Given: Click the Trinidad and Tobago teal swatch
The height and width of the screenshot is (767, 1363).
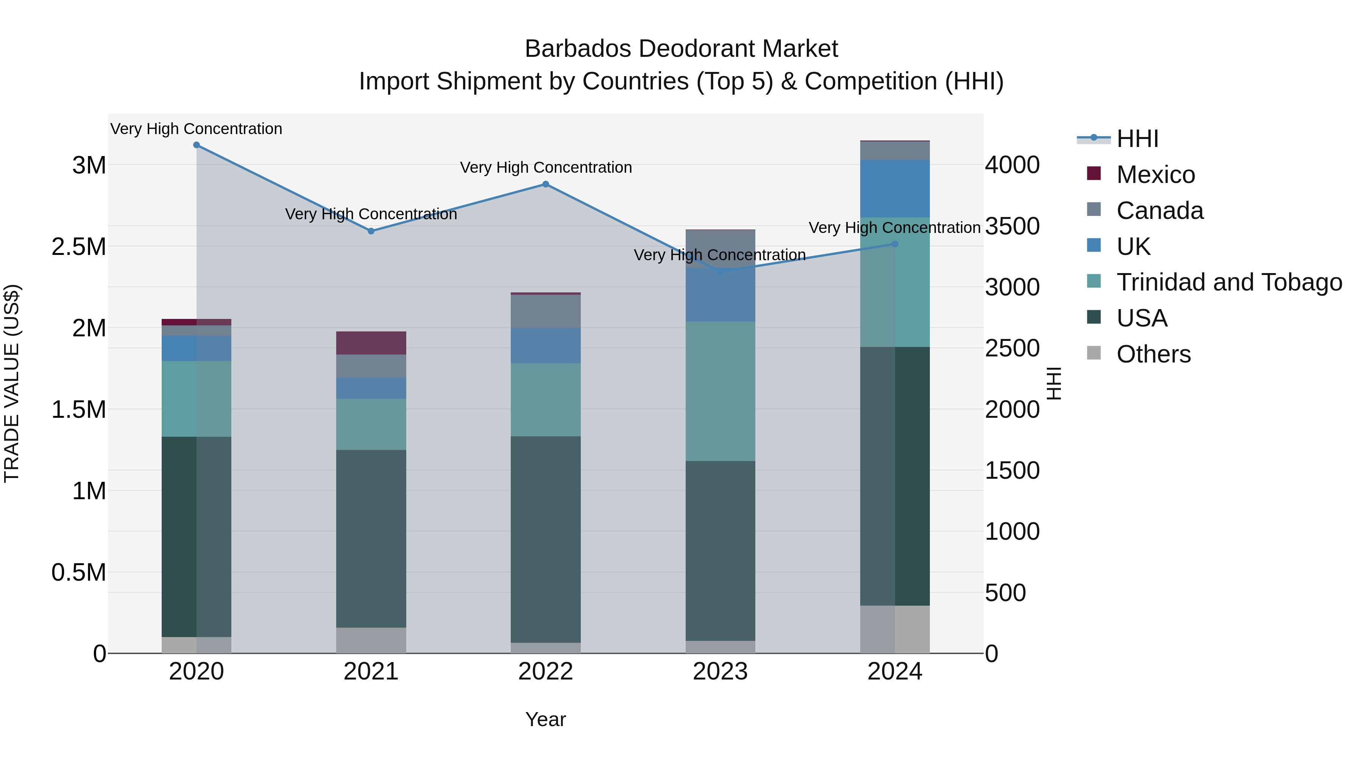Looking at the screenshot, I should (x=1094, y=281).
